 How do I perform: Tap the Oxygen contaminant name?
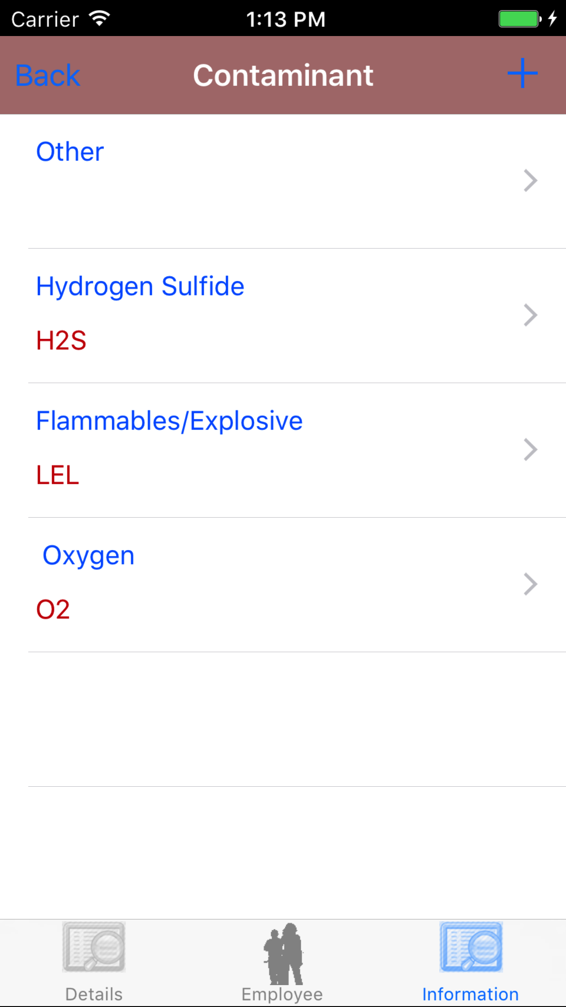click(x=88, y=555)
